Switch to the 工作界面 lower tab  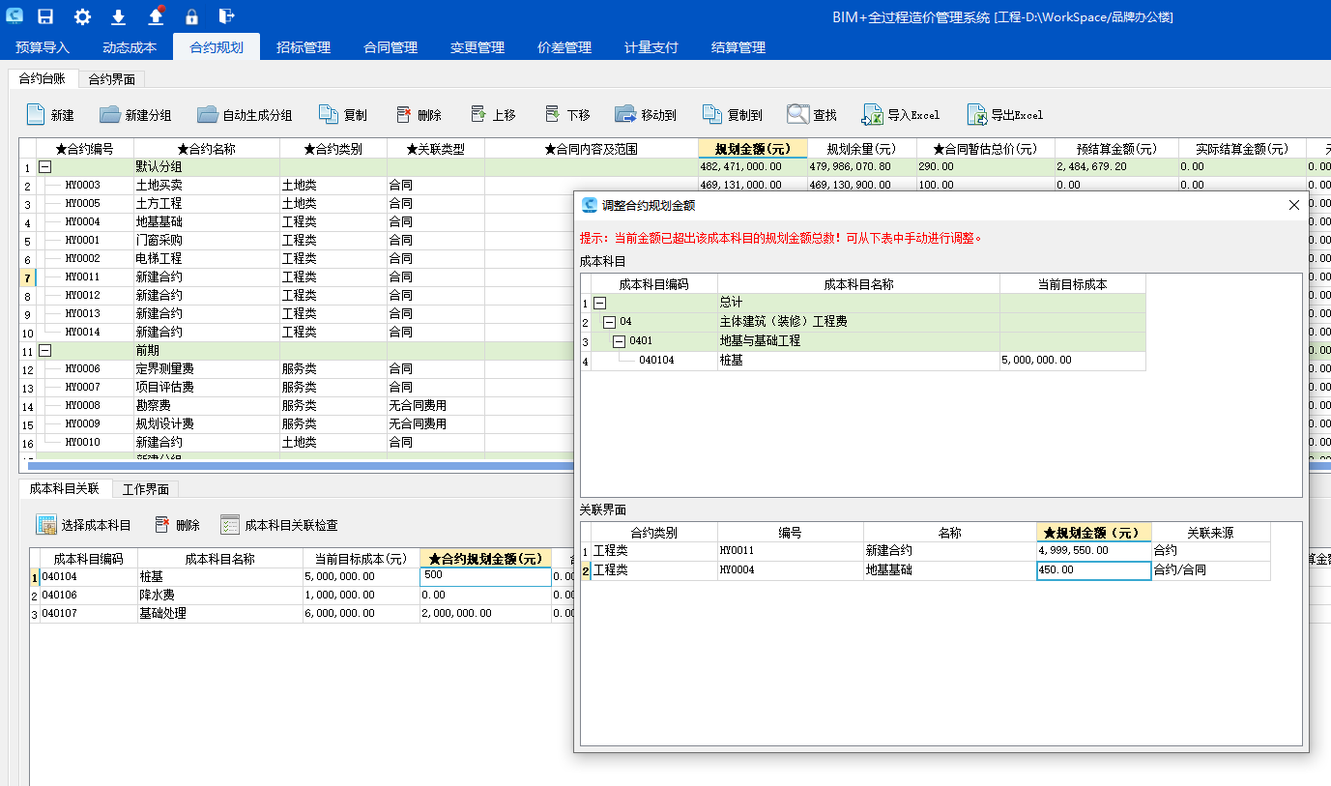146,489
